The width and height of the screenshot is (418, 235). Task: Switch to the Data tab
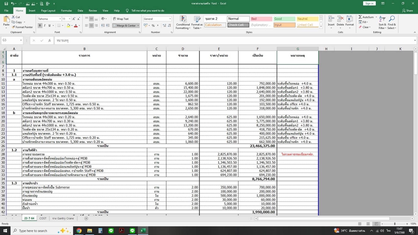coord(80,10)
